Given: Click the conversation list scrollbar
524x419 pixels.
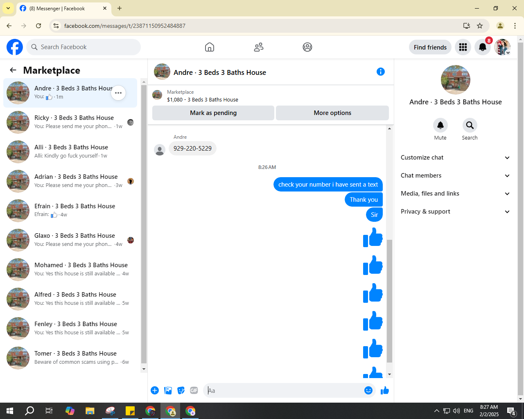Looking at the screenshot, I should [144, 224].
